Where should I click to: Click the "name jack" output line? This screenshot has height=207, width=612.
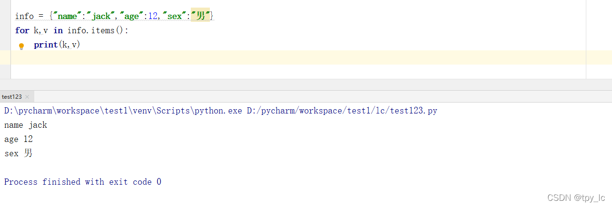[x=26, y=125]
